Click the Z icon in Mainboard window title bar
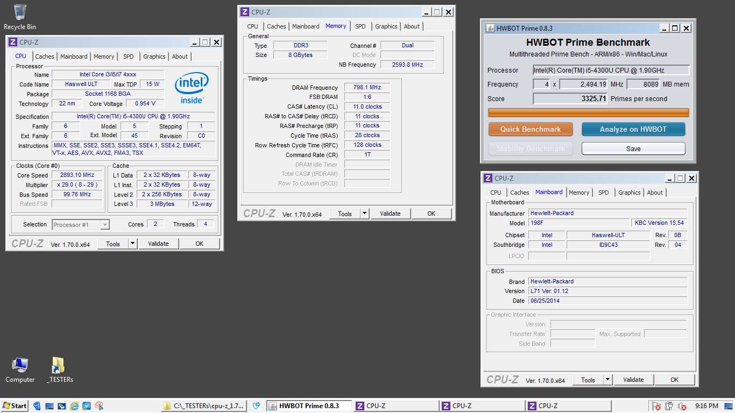735x413 pixels. click(x=488, y=178)
